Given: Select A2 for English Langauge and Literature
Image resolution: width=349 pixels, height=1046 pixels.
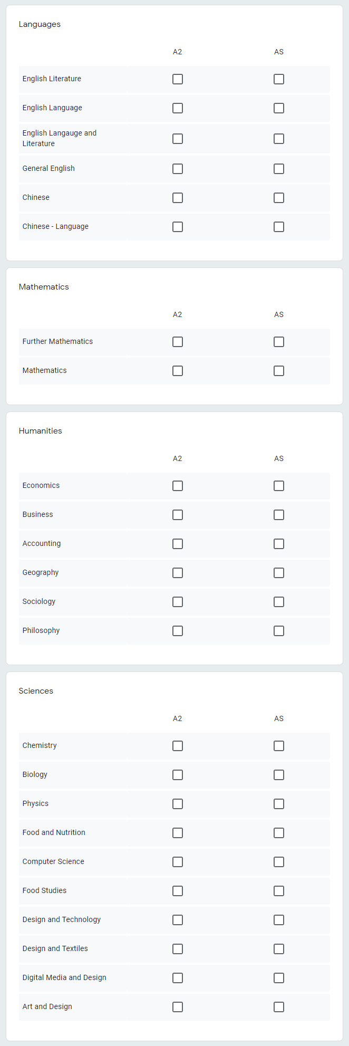Looking at the screenshot, I should pyautogui.click(x=178, y=139).
